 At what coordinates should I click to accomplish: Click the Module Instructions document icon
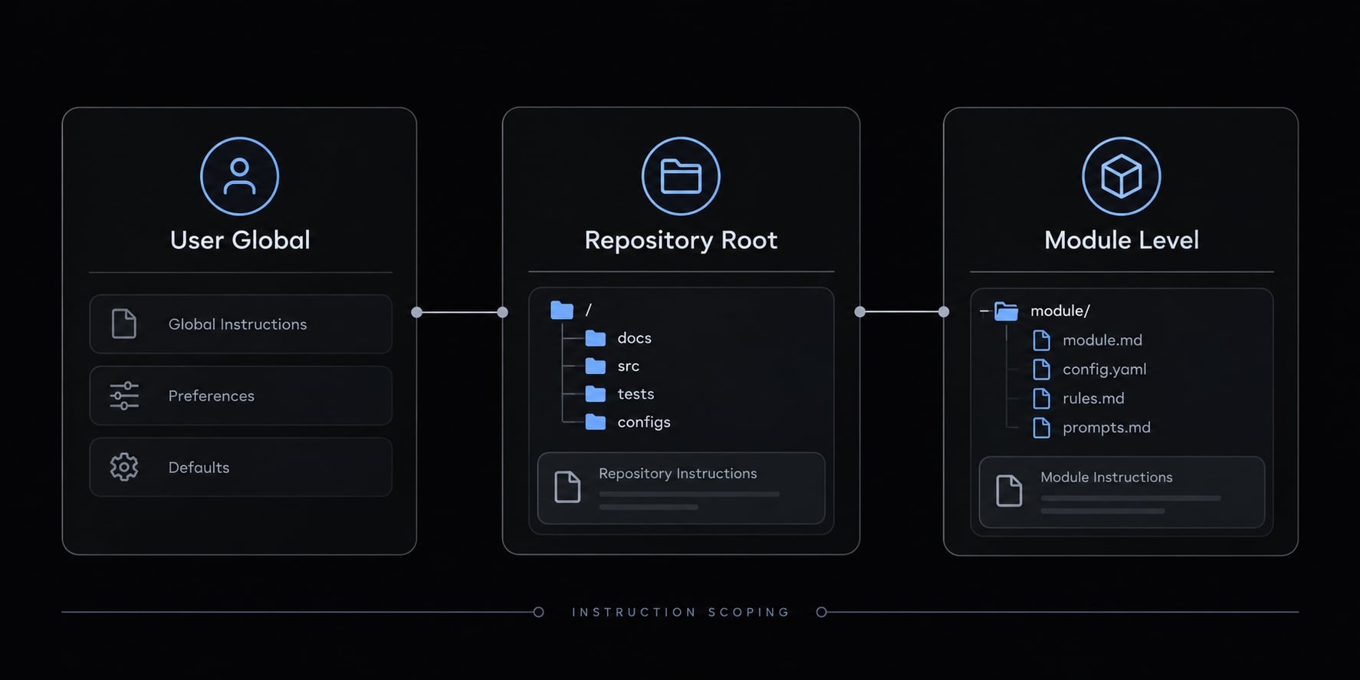click(1009, 491)
